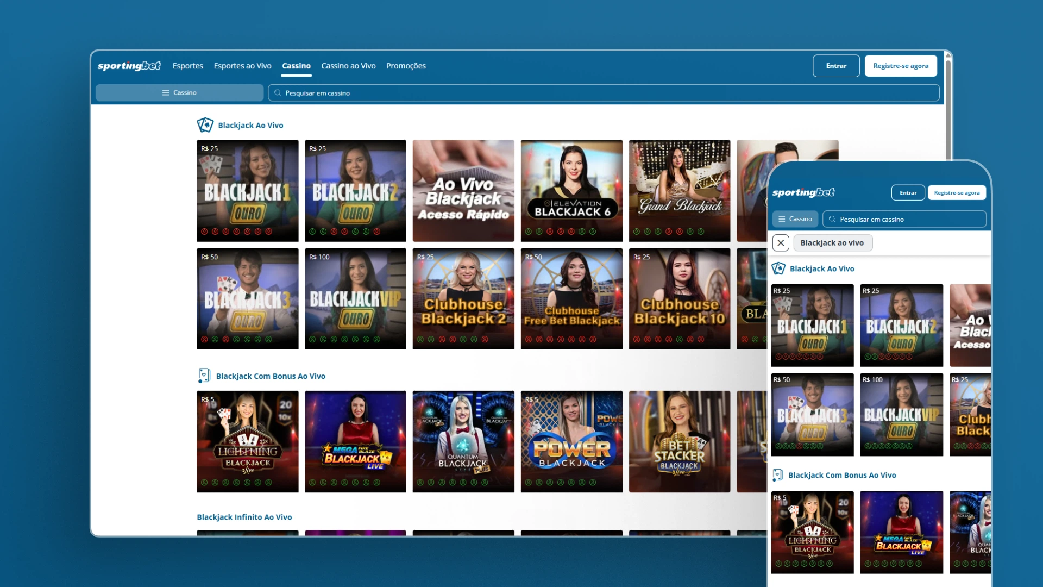
Task: Remove the Blackjack ao vivo filter with the X button
Action: [781, 243]
